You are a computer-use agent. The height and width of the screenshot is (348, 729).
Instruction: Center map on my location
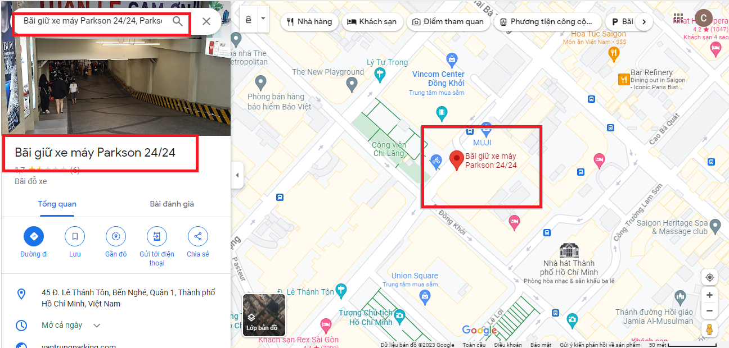pyautogui.click(x=710, y=277)
